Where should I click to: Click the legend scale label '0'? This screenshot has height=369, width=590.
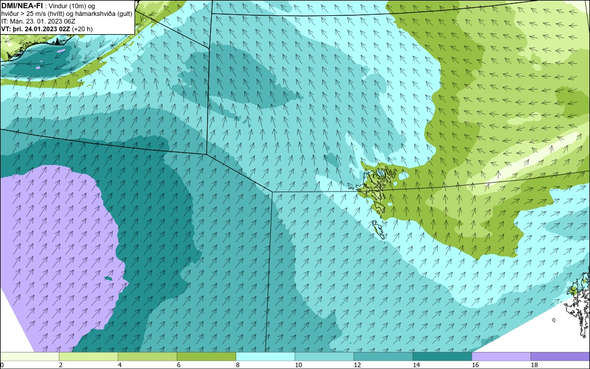coord(2,365)
